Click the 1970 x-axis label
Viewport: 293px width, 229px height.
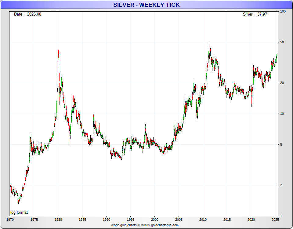tap(10, 220)
